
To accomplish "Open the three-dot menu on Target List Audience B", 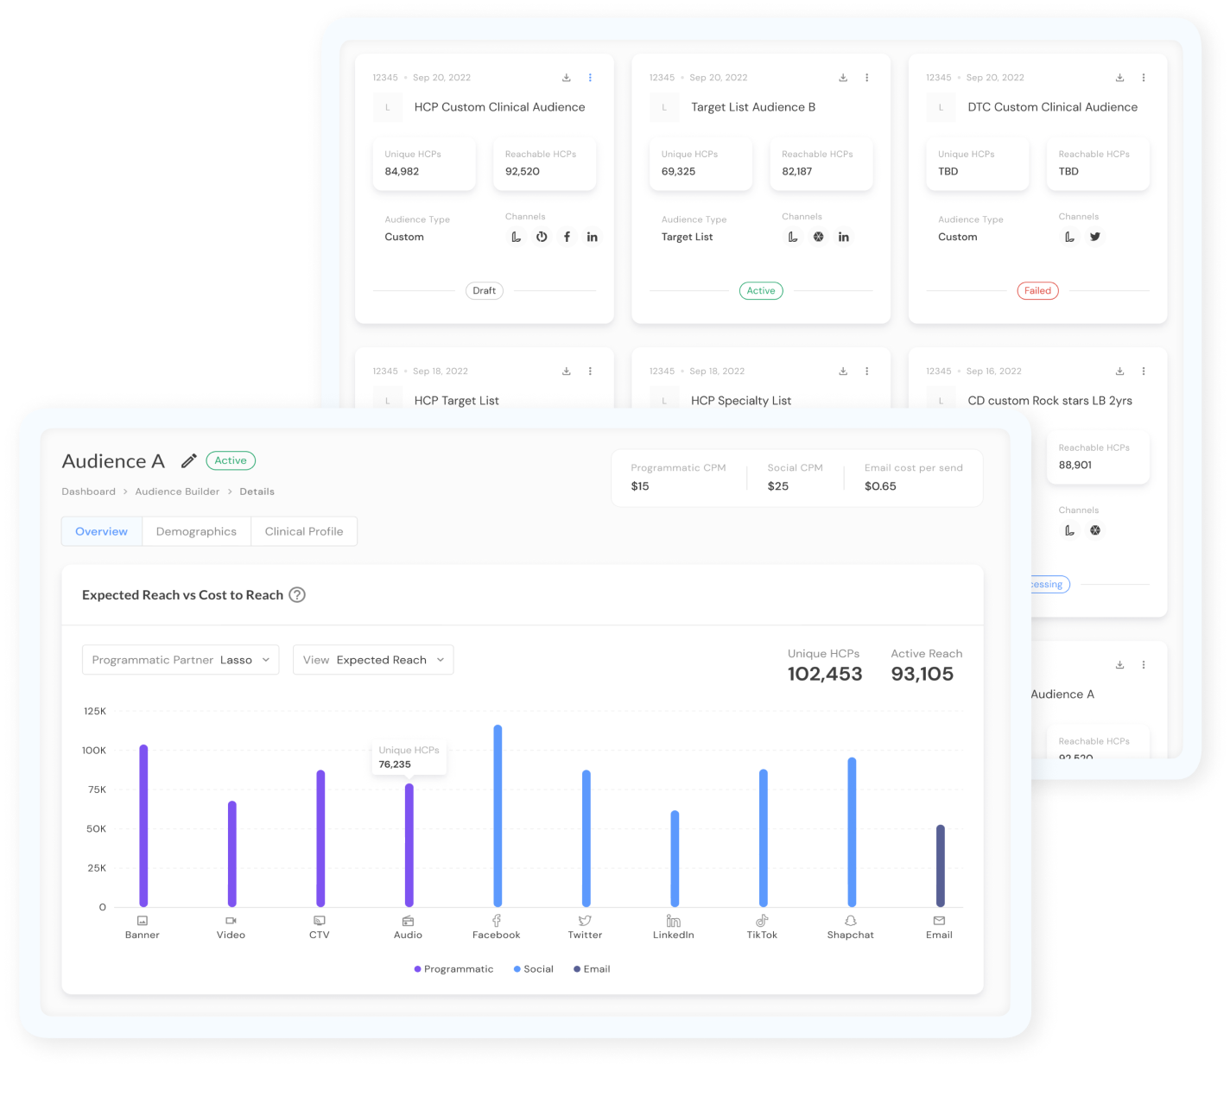I will pyautogui.click(x=867, y=78).
